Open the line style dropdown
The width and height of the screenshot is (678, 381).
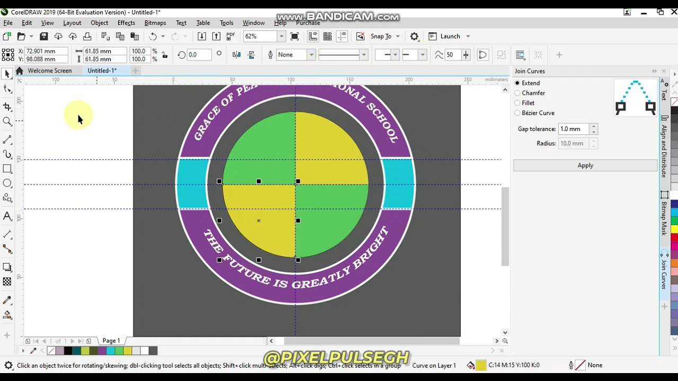pyautogui.click(x=363, y=55)
